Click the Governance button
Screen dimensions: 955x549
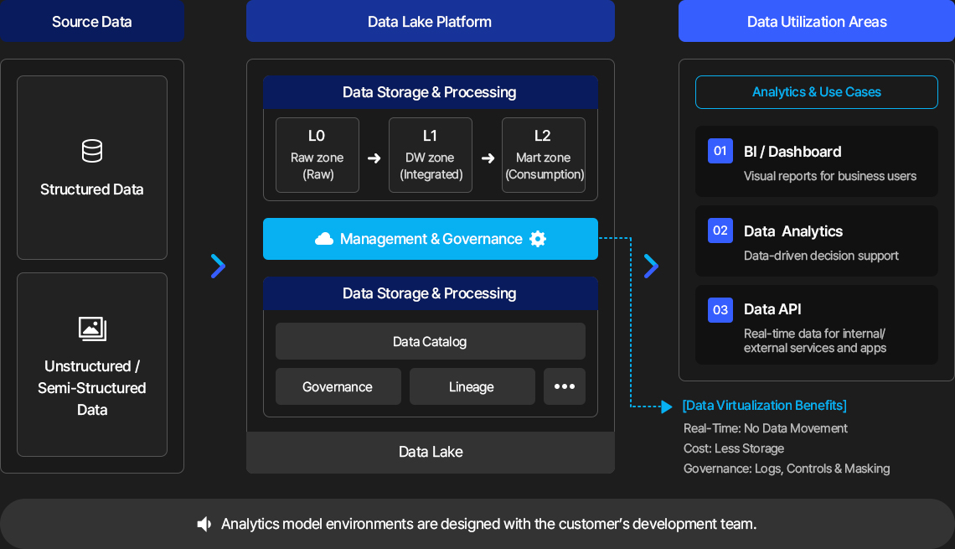(338, 386)
